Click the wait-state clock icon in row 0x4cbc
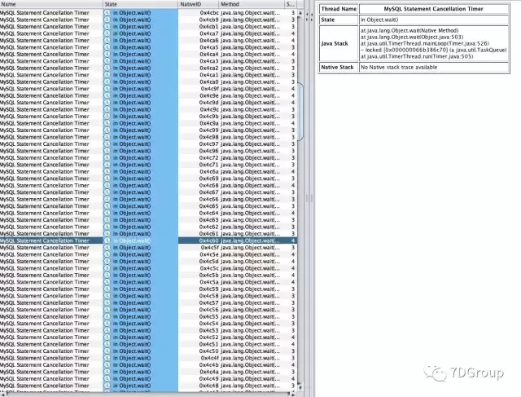The height and width of the screenshot is (397, 521). tap(107, 13)
